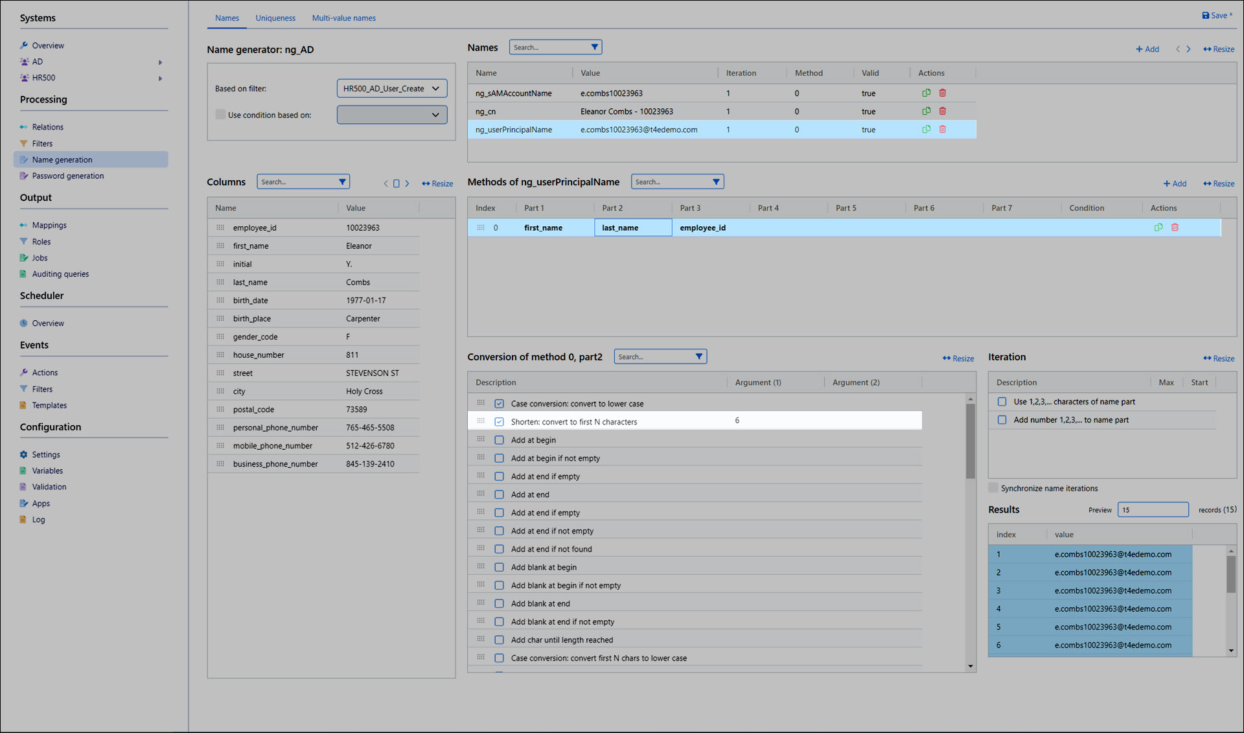Screen dimensions: 1244x733
Task: Open the Multi-value names tab
Action: point(343,18)
